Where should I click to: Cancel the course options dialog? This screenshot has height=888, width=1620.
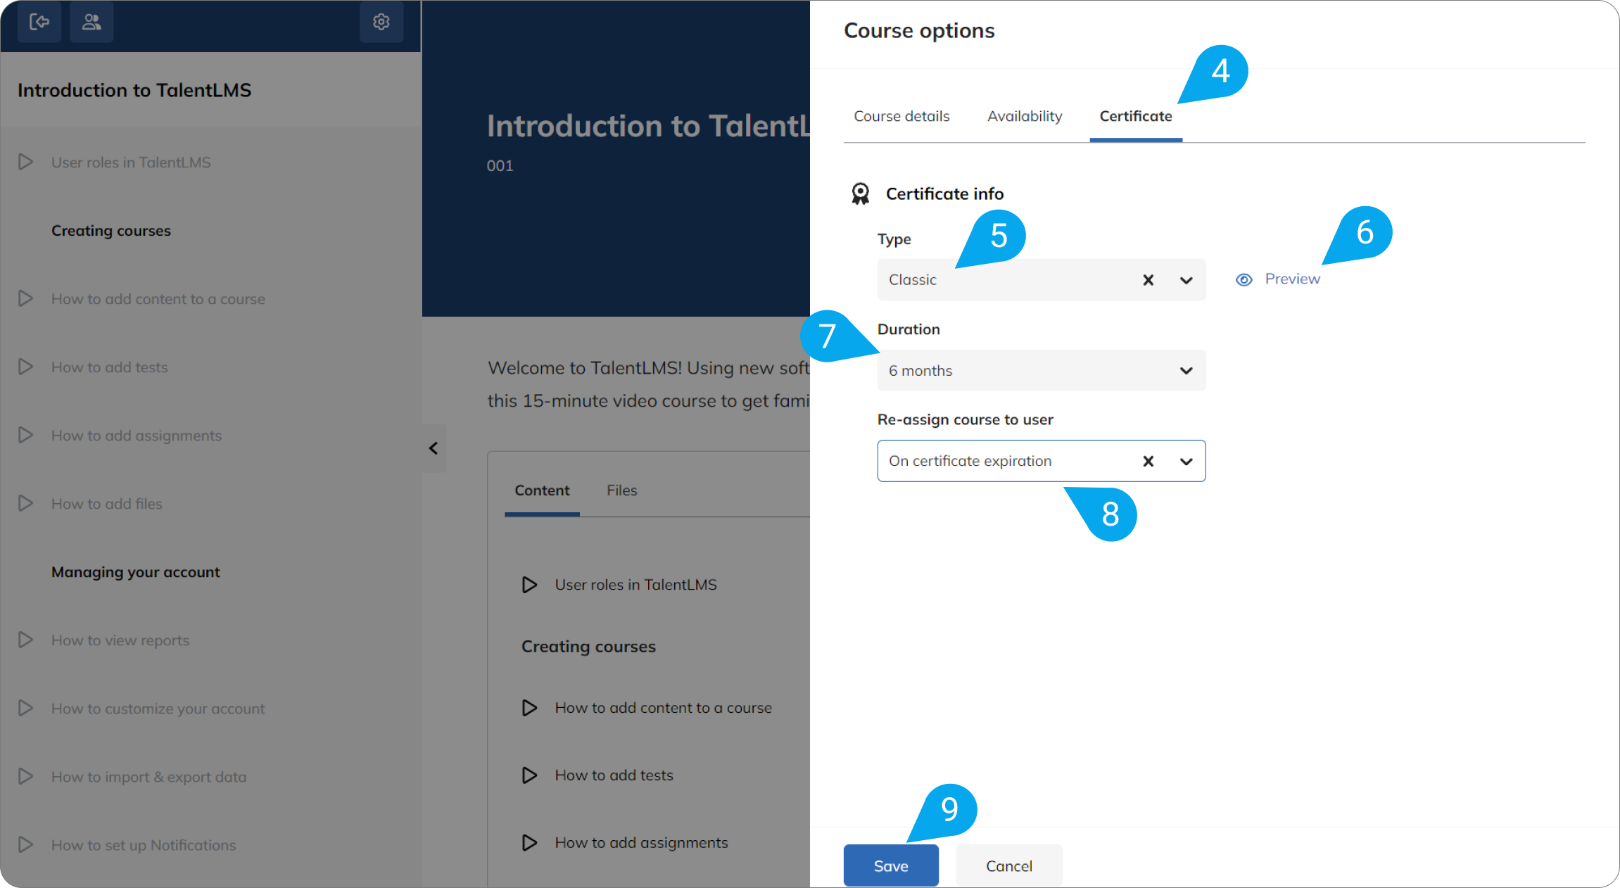[x=1009, y=865]
